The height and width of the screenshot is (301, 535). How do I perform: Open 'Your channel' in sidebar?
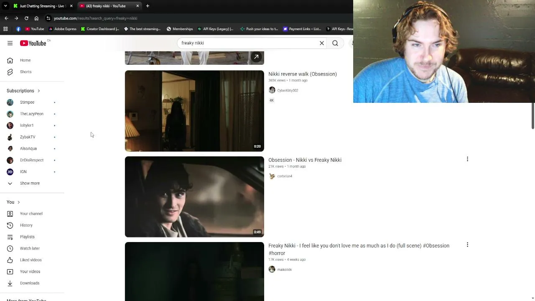31,214
